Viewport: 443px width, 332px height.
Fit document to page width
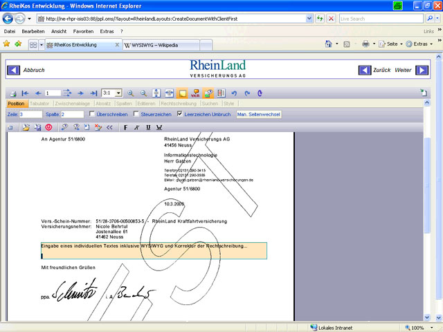tap(169, 93)
